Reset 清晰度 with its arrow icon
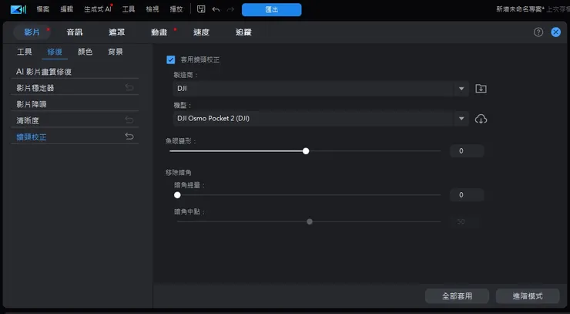 [129, 120]
